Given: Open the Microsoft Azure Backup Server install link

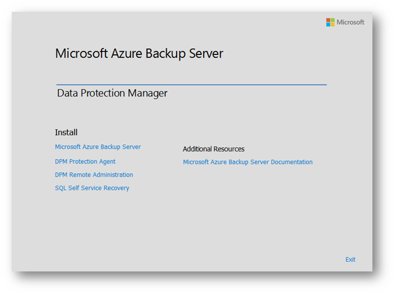Looking at the screenshot, I should [x=98, y=147].
